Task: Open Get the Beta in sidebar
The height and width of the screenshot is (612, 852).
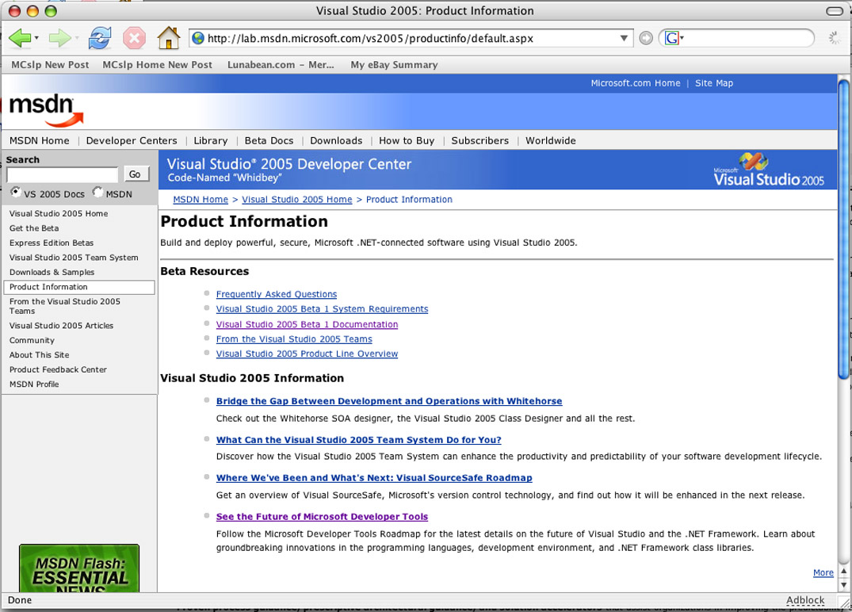Action: pos(34,228)
